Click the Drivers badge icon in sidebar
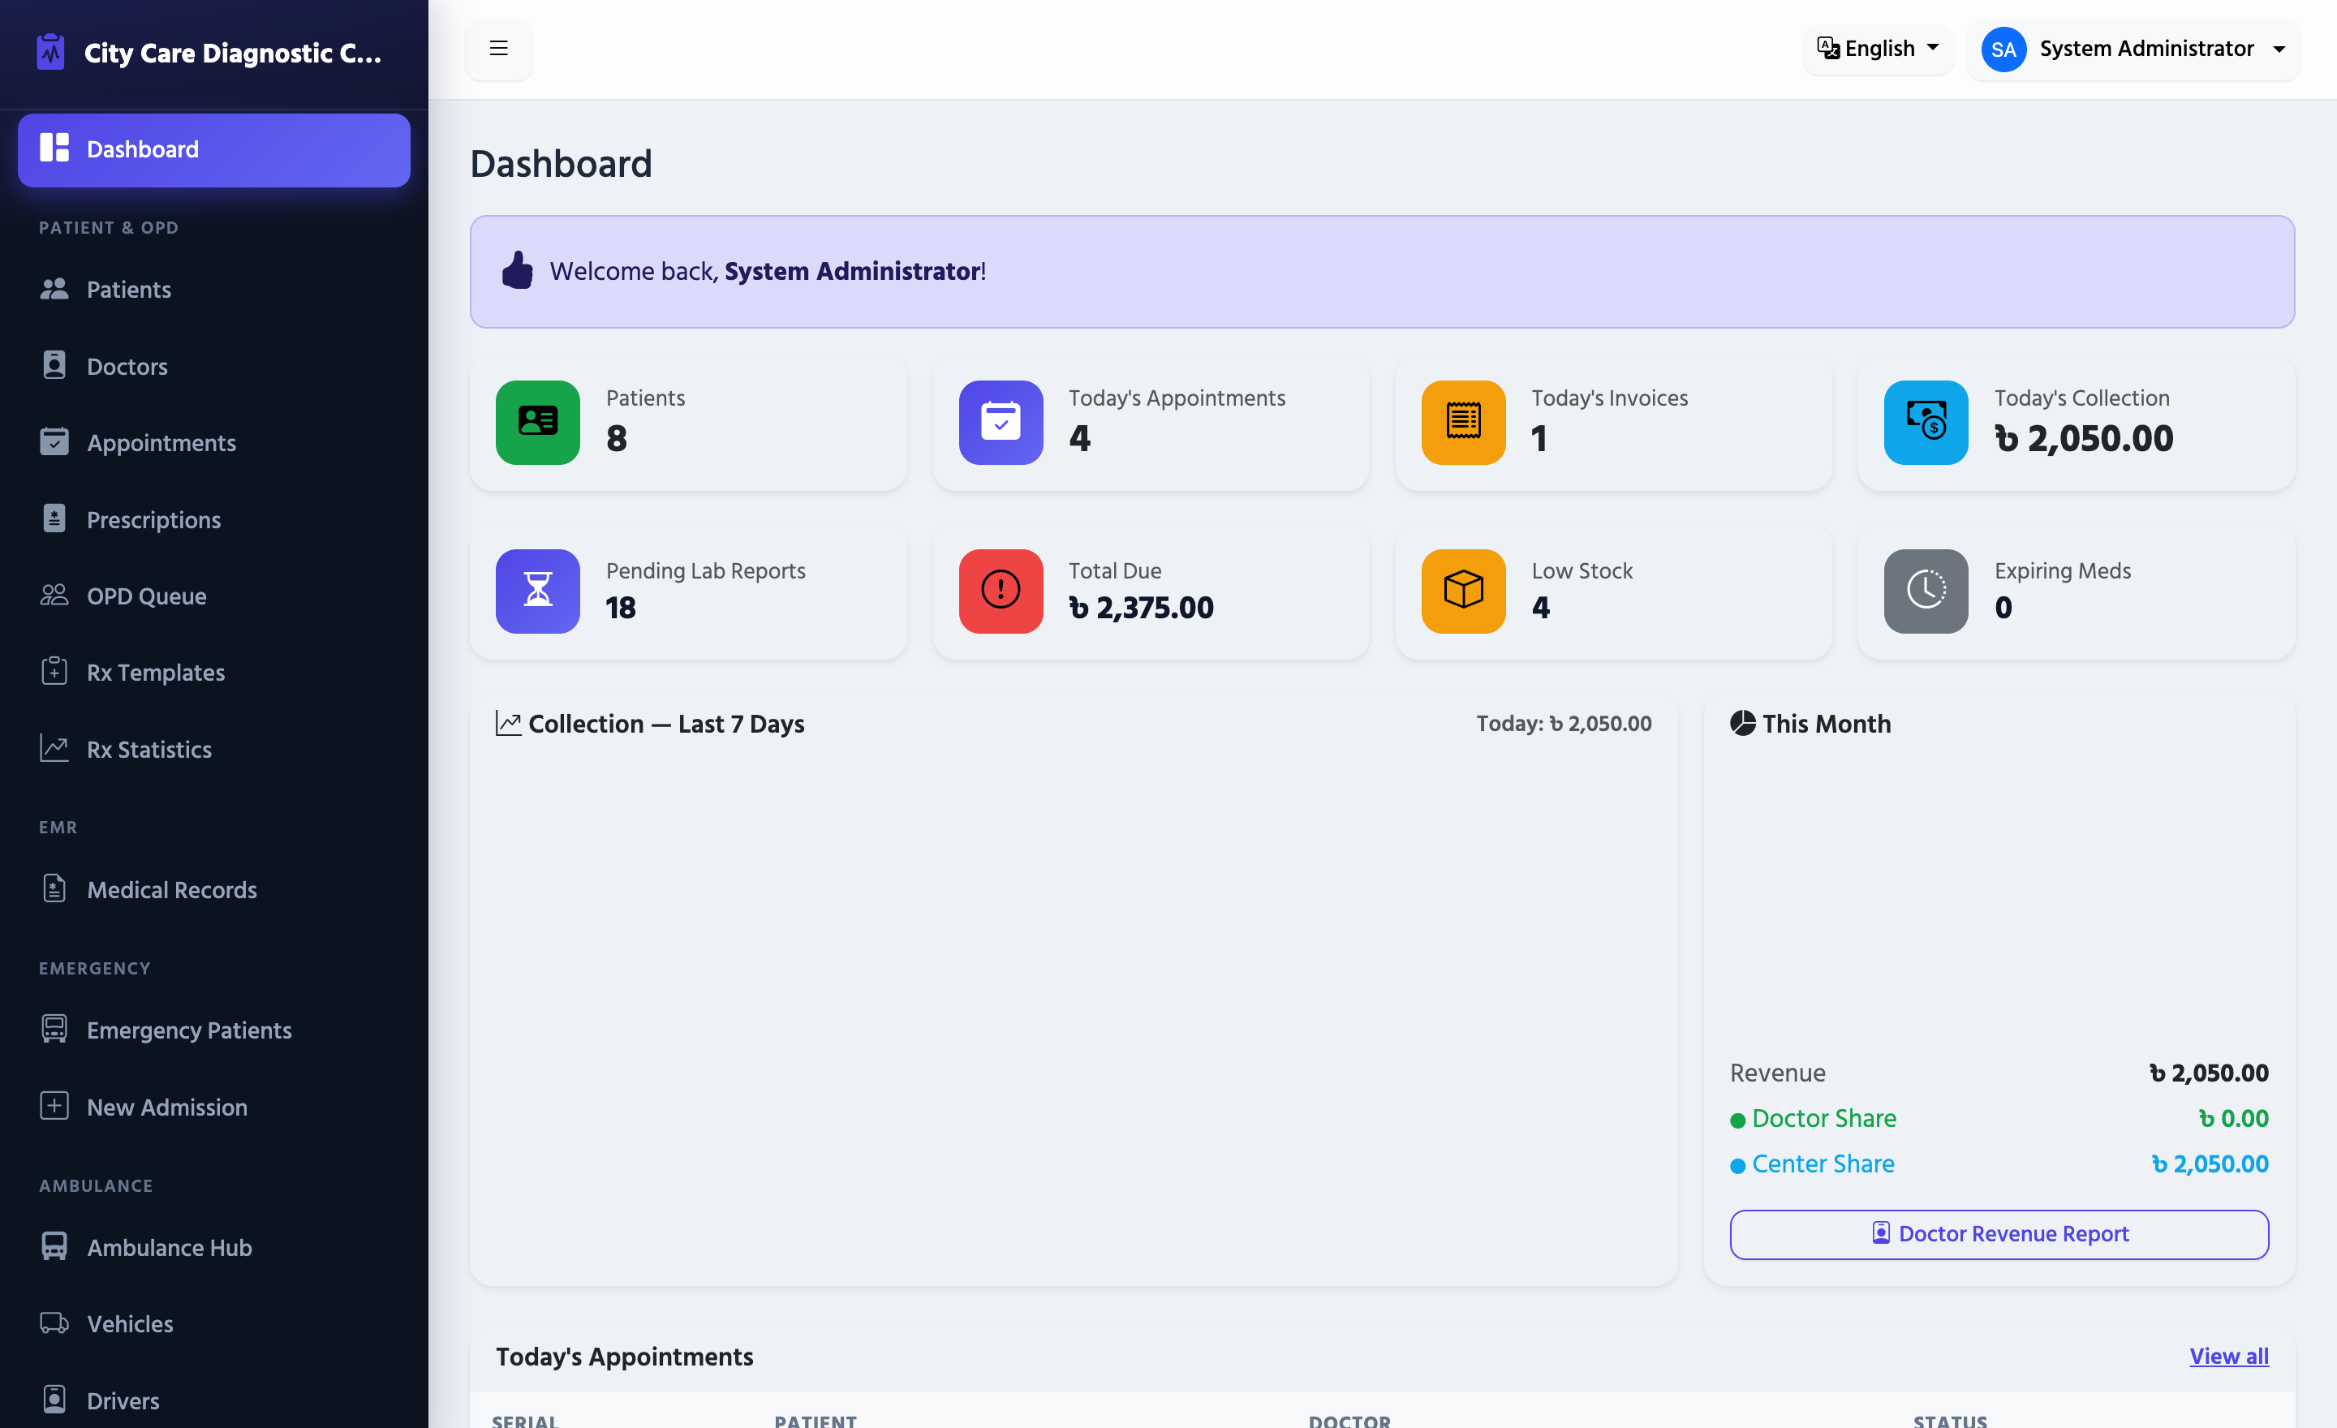Image resolution: width=2337 pixels, height=1428 pixels. pos(54,1400)
